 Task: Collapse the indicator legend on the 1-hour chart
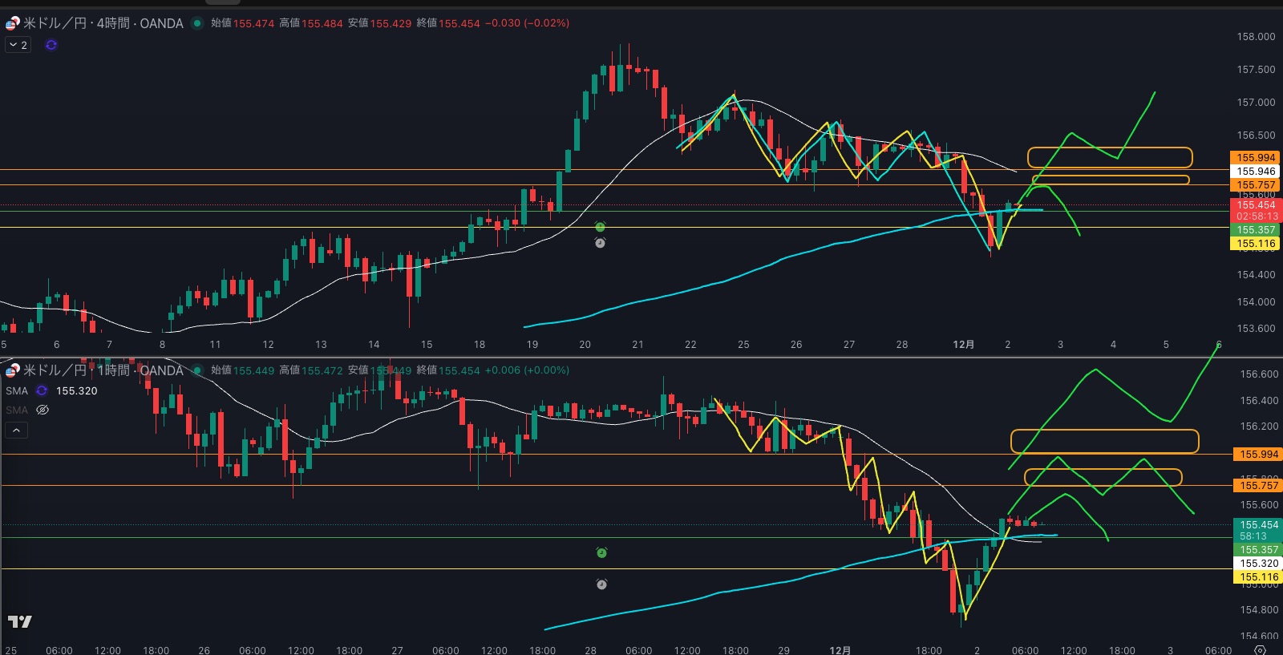(16, 431)
